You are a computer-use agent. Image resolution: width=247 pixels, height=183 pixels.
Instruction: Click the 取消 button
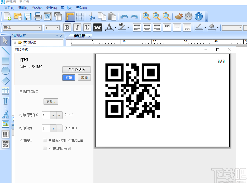coord(84,78)
